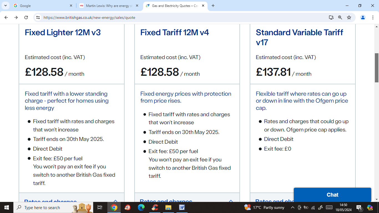Screen dimensions: 379x213
Task: Click £128.58 price under Fixed Tariff 12M v4
Action: point(160,72)
